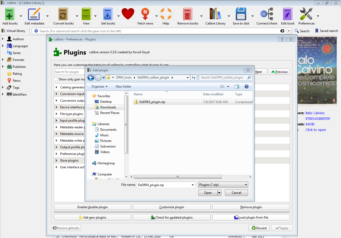
Task: Click 'New folder' in the dialog toolbar
Action: pyautogui.click(x=123, y=87)
